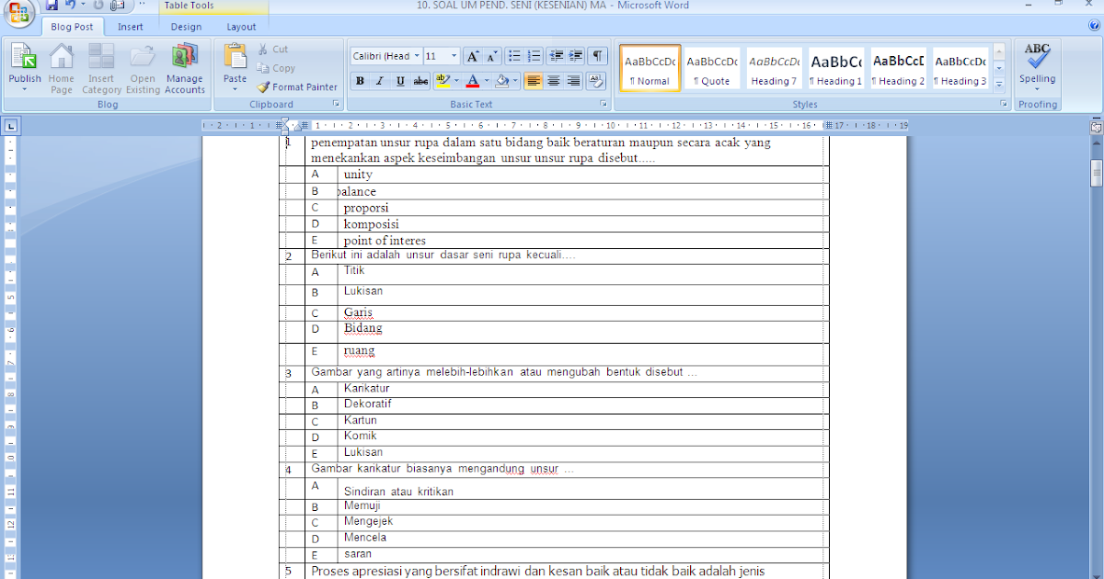This screenshot has height=579, width=1104.
Task: Expand font color options arrow
Action: [x=486, y=81]
